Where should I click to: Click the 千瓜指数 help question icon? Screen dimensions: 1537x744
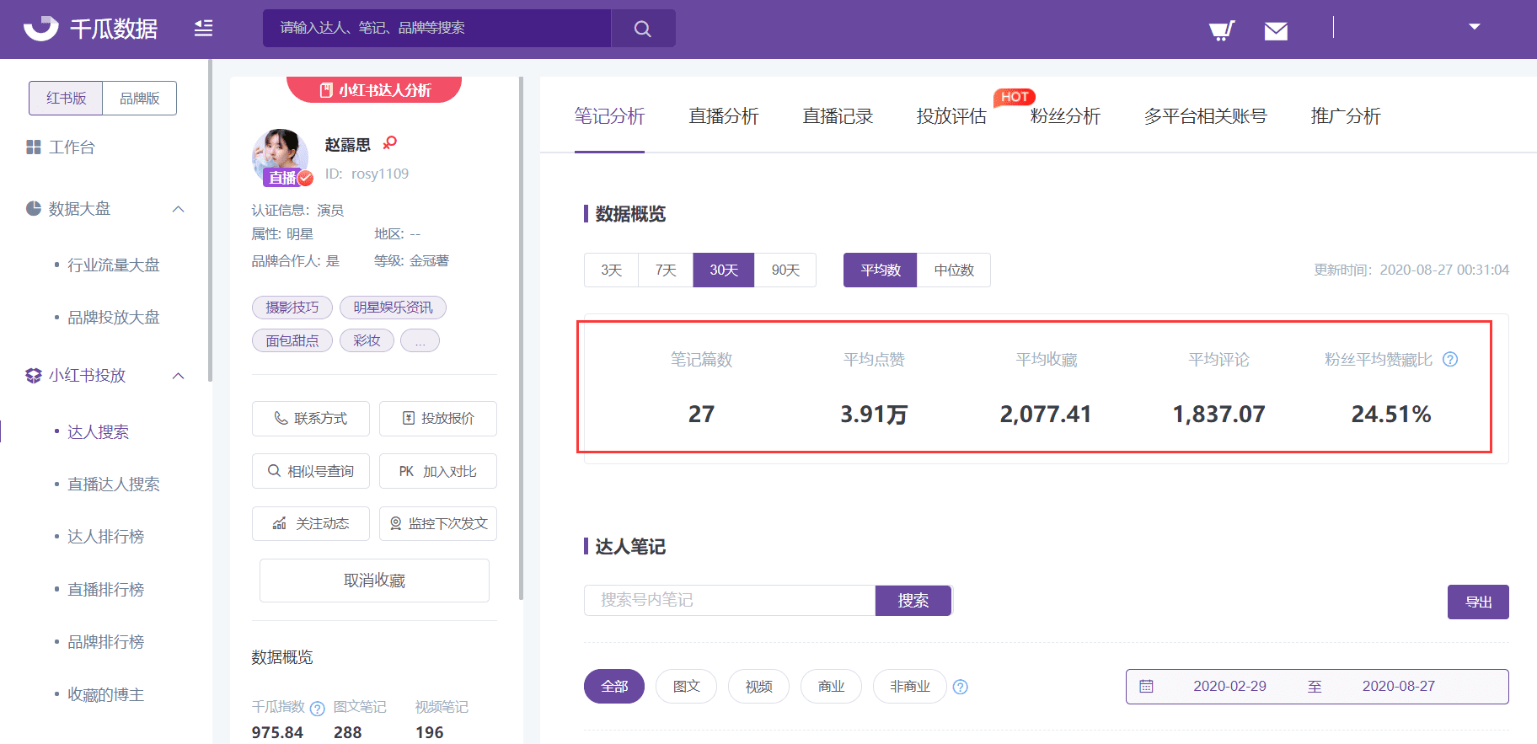(318, 709)
